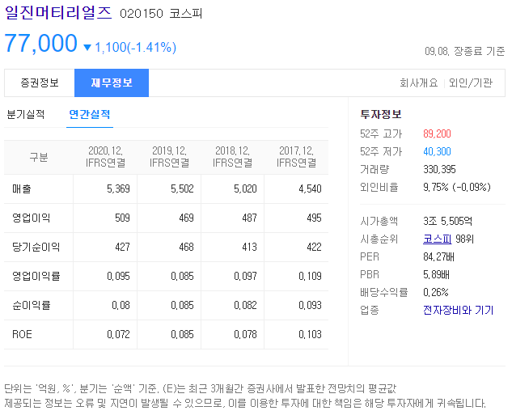Click the 2017 매출 value 4,540

pyautogui.click(x=310, y=188)
